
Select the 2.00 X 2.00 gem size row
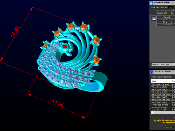pos(166,25)
